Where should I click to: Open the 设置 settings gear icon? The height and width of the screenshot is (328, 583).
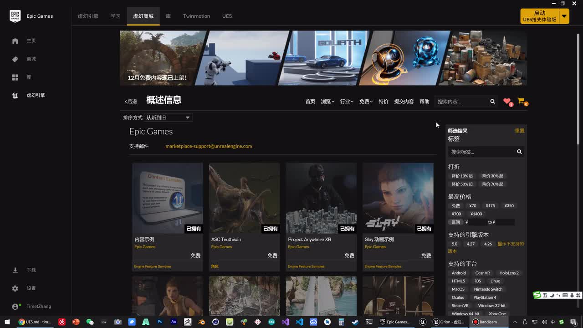pyautogui.click(x=15, y=288)
